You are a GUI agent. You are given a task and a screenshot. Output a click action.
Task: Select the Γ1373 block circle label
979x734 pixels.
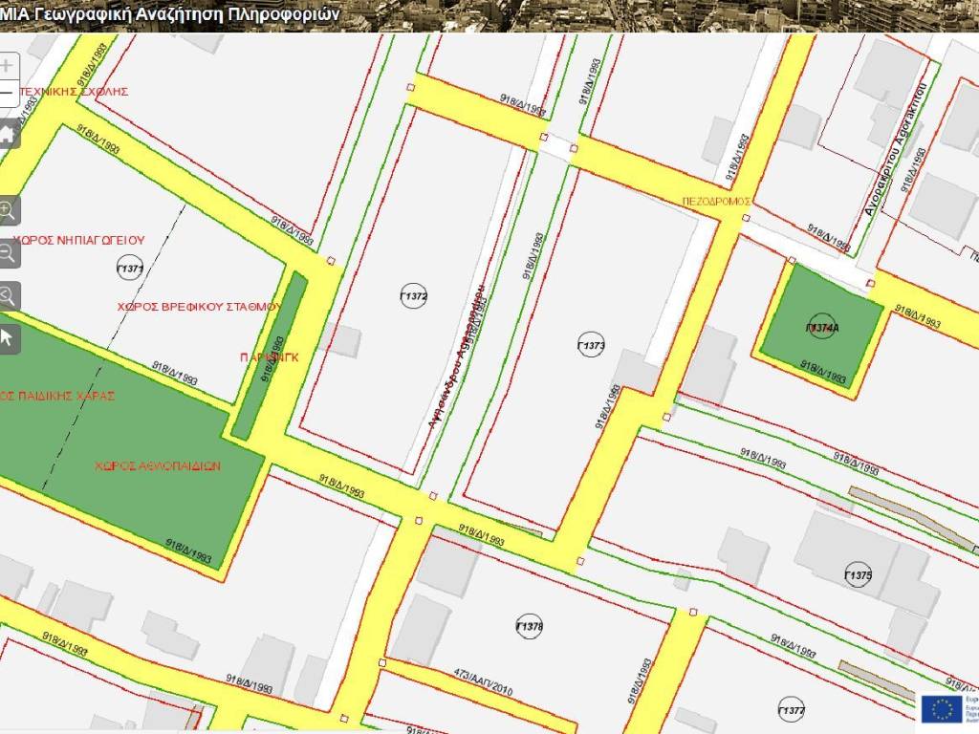592,344
